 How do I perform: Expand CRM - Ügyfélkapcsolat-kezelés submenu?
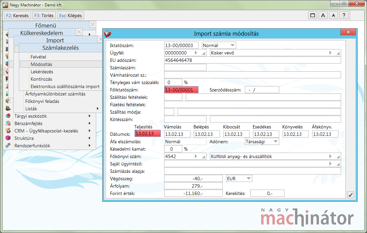click(89, 131)
